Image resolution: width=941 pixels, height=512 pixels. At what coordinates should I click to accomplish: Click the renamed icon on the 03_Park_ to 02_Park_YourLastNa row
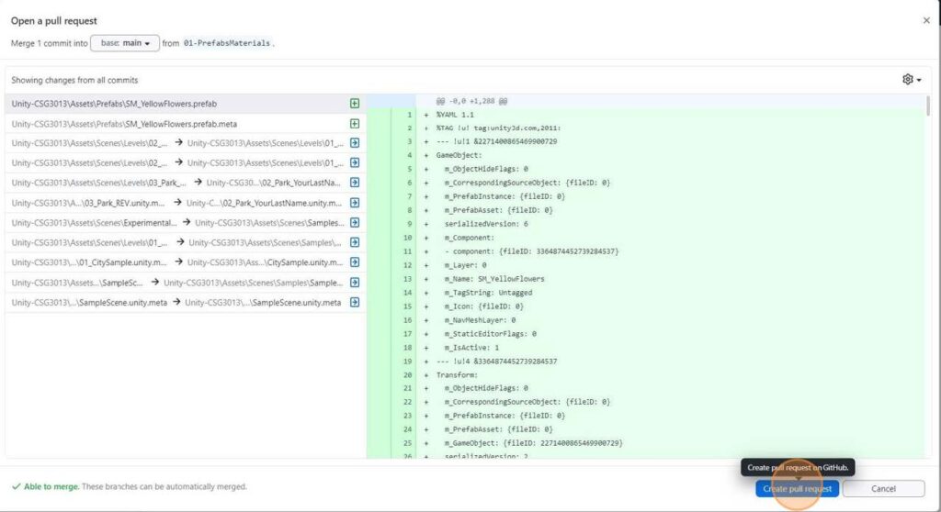355,183
